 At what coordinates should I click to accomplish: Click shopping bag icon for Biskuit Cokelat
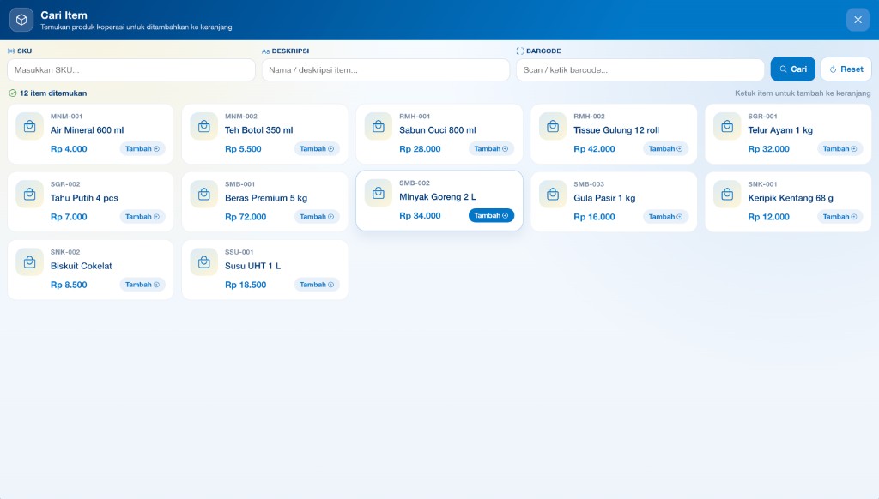[x=30, y=262]
